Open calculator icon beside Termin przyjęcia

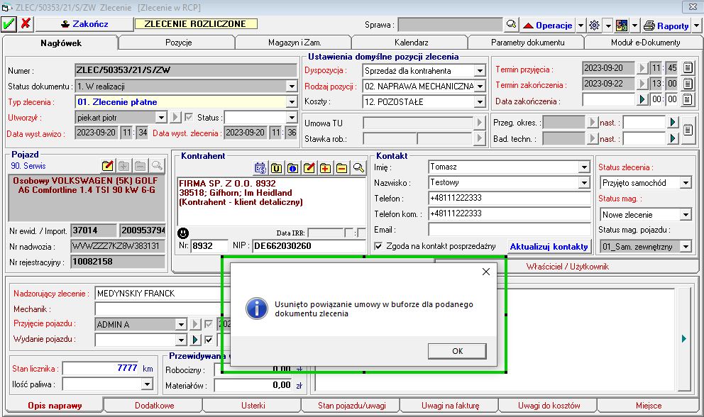[x=688, y=68]
